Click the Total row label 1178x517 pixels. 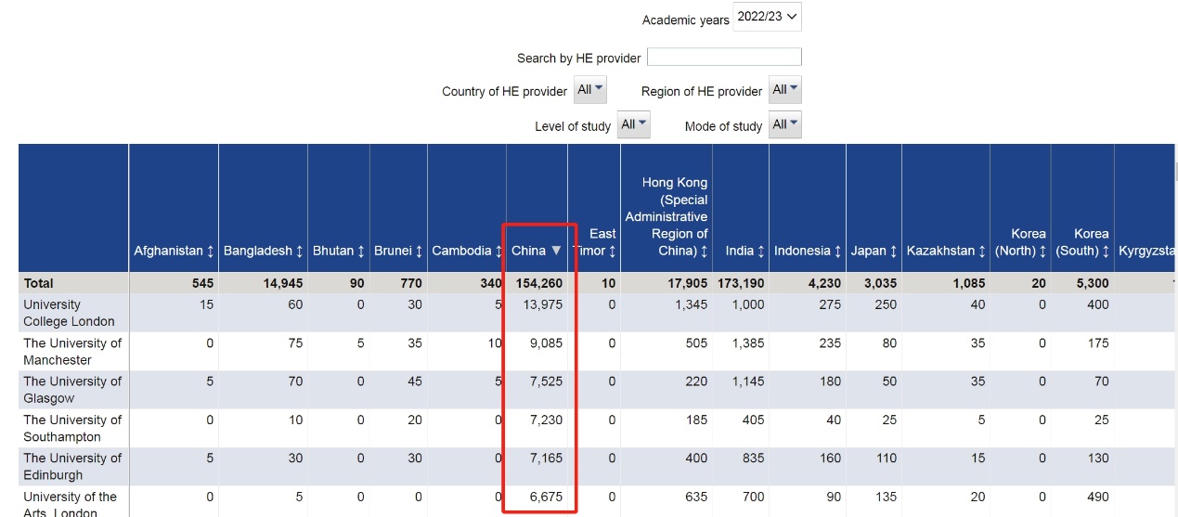point(38,283)
